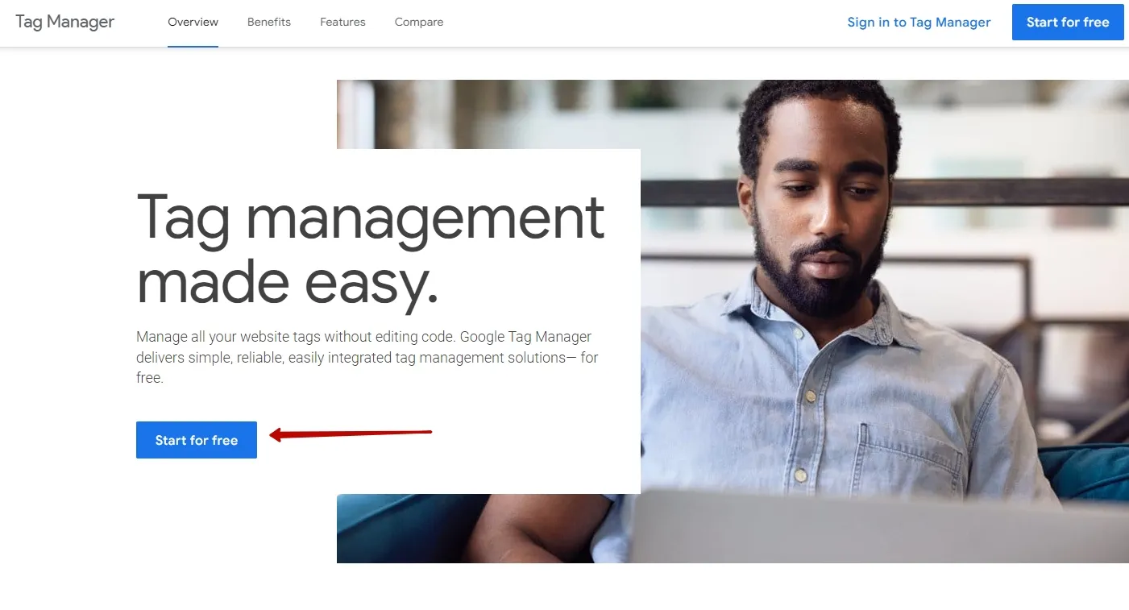Click the 'made easy.' headline line
Screen dimensions: 1129x610
tap(288, 283)
